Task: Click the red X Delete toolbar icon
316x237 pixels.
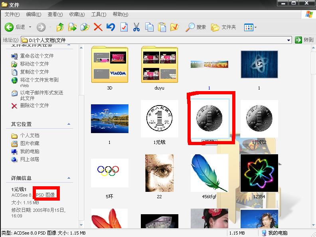Action: 98,27
